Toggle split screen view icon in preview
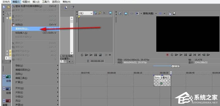This screenshot has height=106, width=220. click(137, 13)
